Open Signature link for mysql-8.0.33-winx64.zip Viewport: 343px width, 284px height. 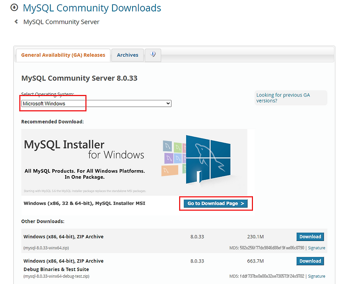316,248
